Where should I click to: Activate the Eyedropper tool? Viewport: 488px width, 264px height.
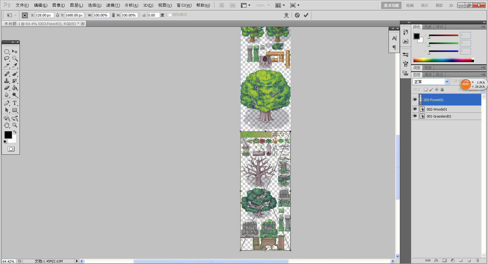point(15,65)
